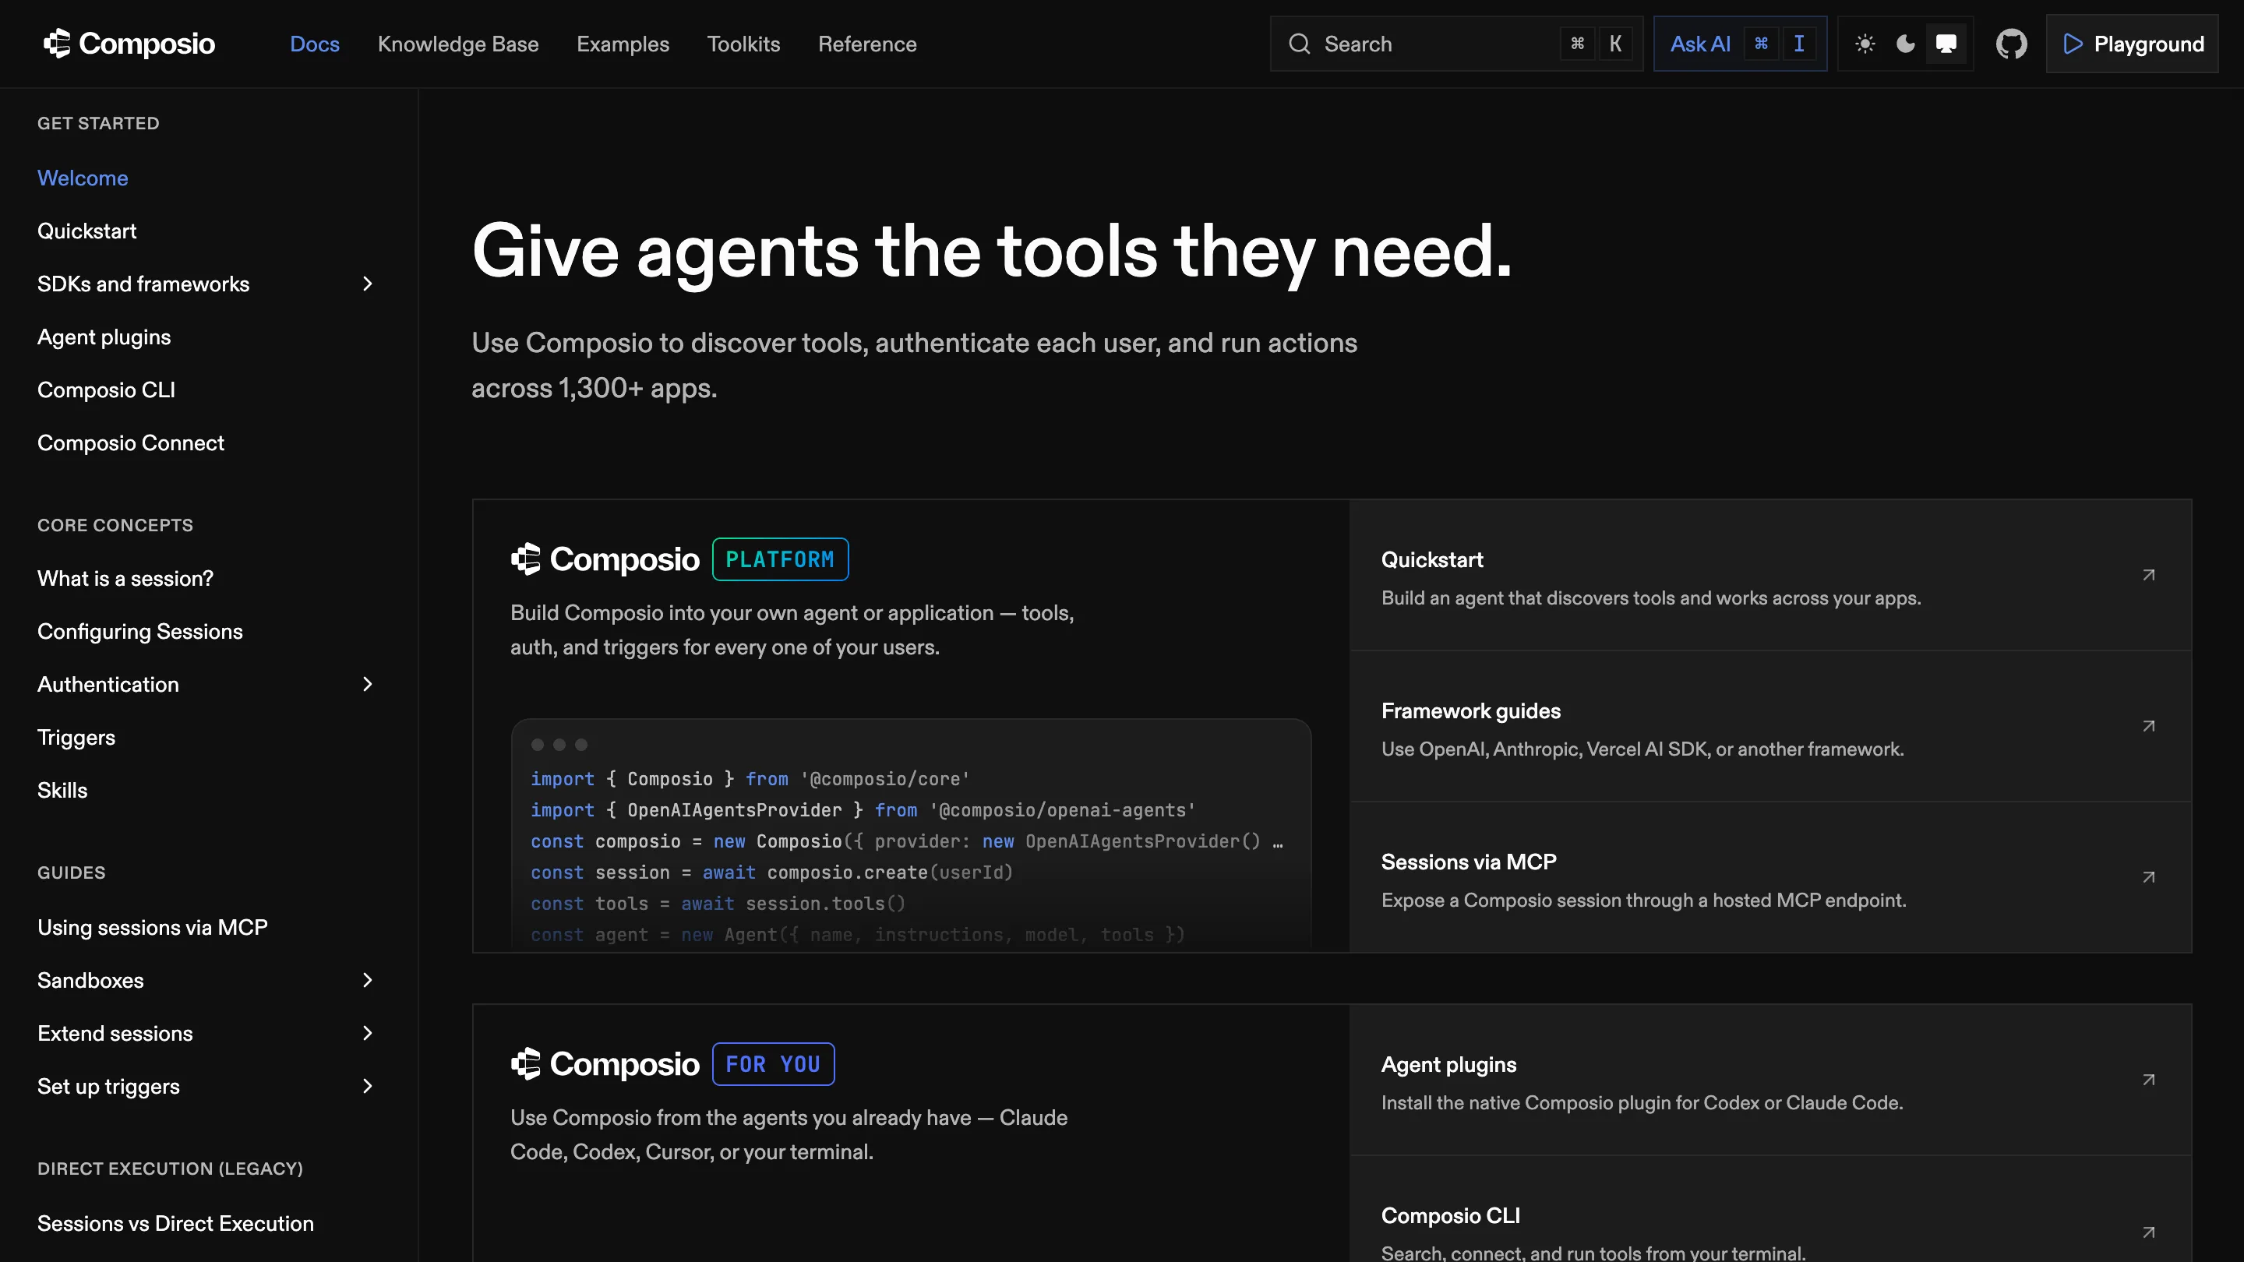Expand Set up triggers chevron
The height and width of the screenshot is (1262, 2244).
tap(368, 1086)
